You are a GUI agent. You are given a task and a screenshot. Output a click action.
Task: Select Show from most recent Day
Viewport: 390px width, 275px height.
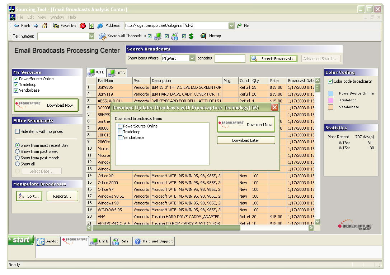(x=18, y=145)
